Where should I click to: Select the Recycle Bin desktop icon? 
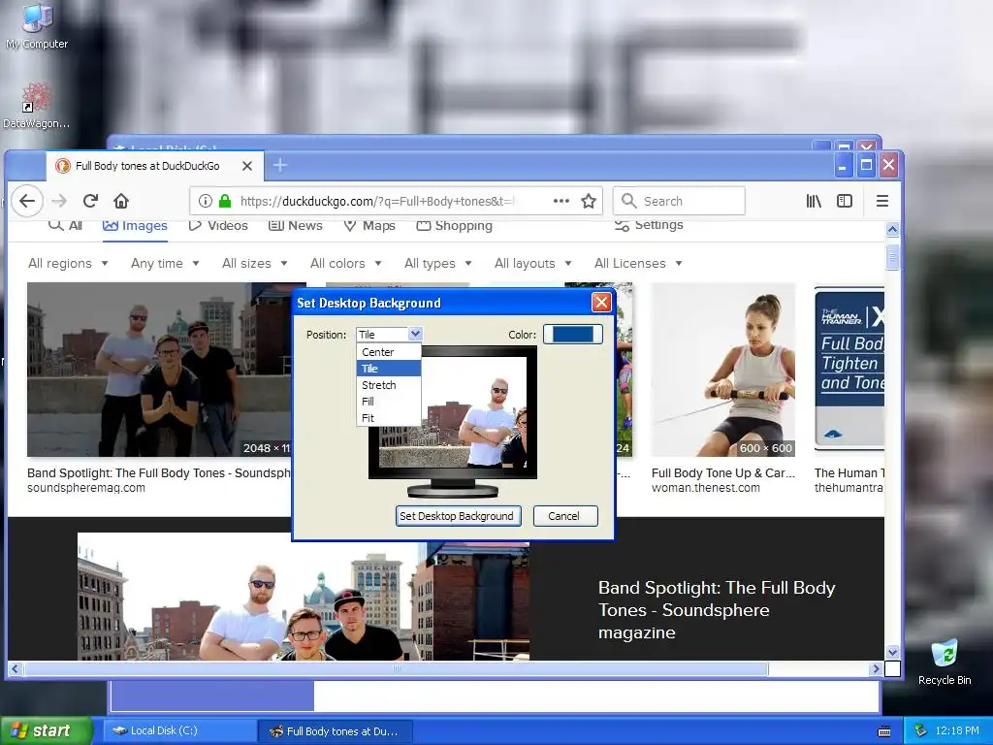tap(945, 662)
